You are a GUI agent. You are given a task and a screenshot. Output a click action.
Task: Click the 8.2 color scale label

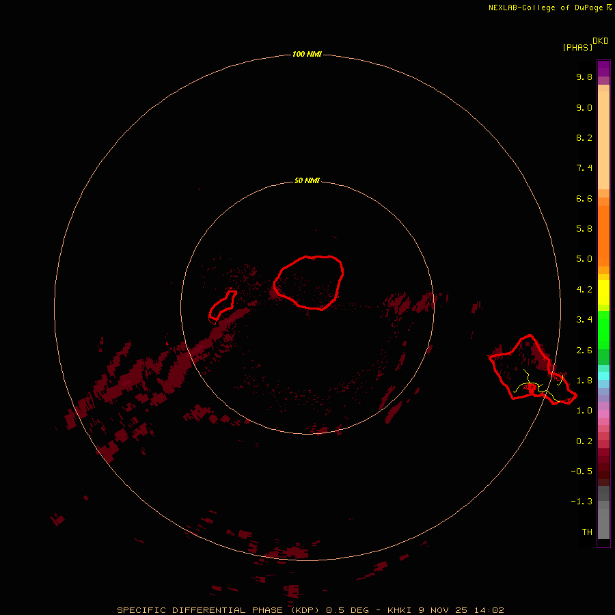tap(584, 137)
